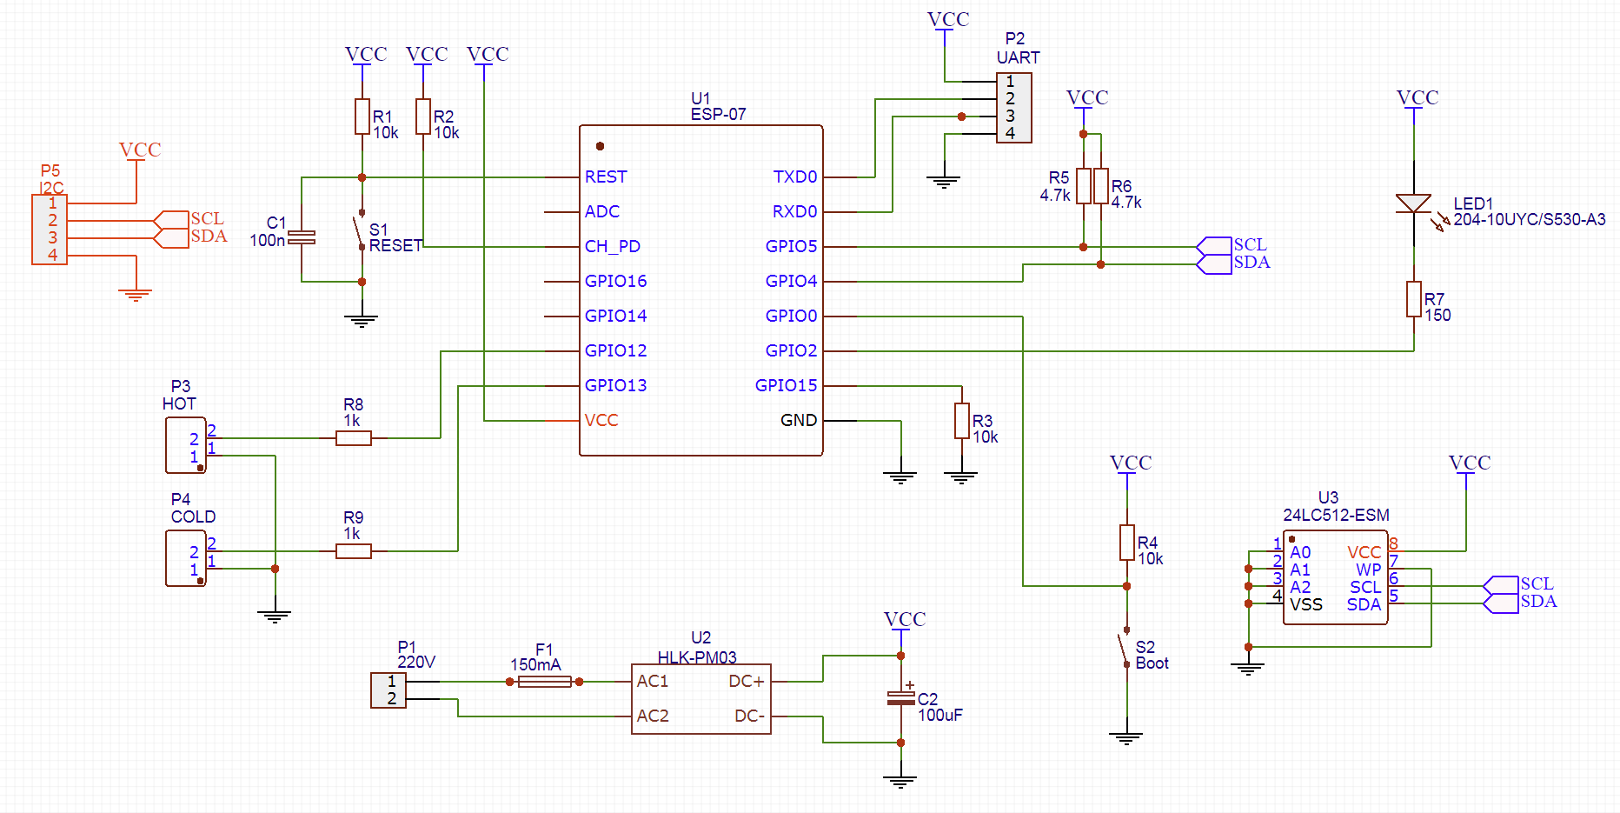Screen dimensions: 1620x813
Task: Select the GPIO15 pin label
Action: pyautogui.click(x=787, y=386)
